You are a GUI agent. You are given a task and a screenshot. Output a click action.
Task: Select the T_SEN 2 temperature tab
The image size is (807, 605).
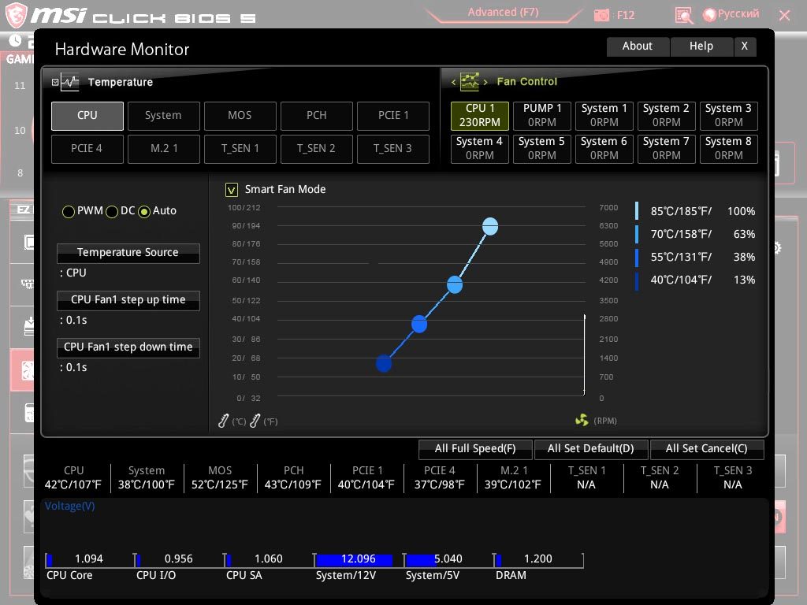click(317, 149)
